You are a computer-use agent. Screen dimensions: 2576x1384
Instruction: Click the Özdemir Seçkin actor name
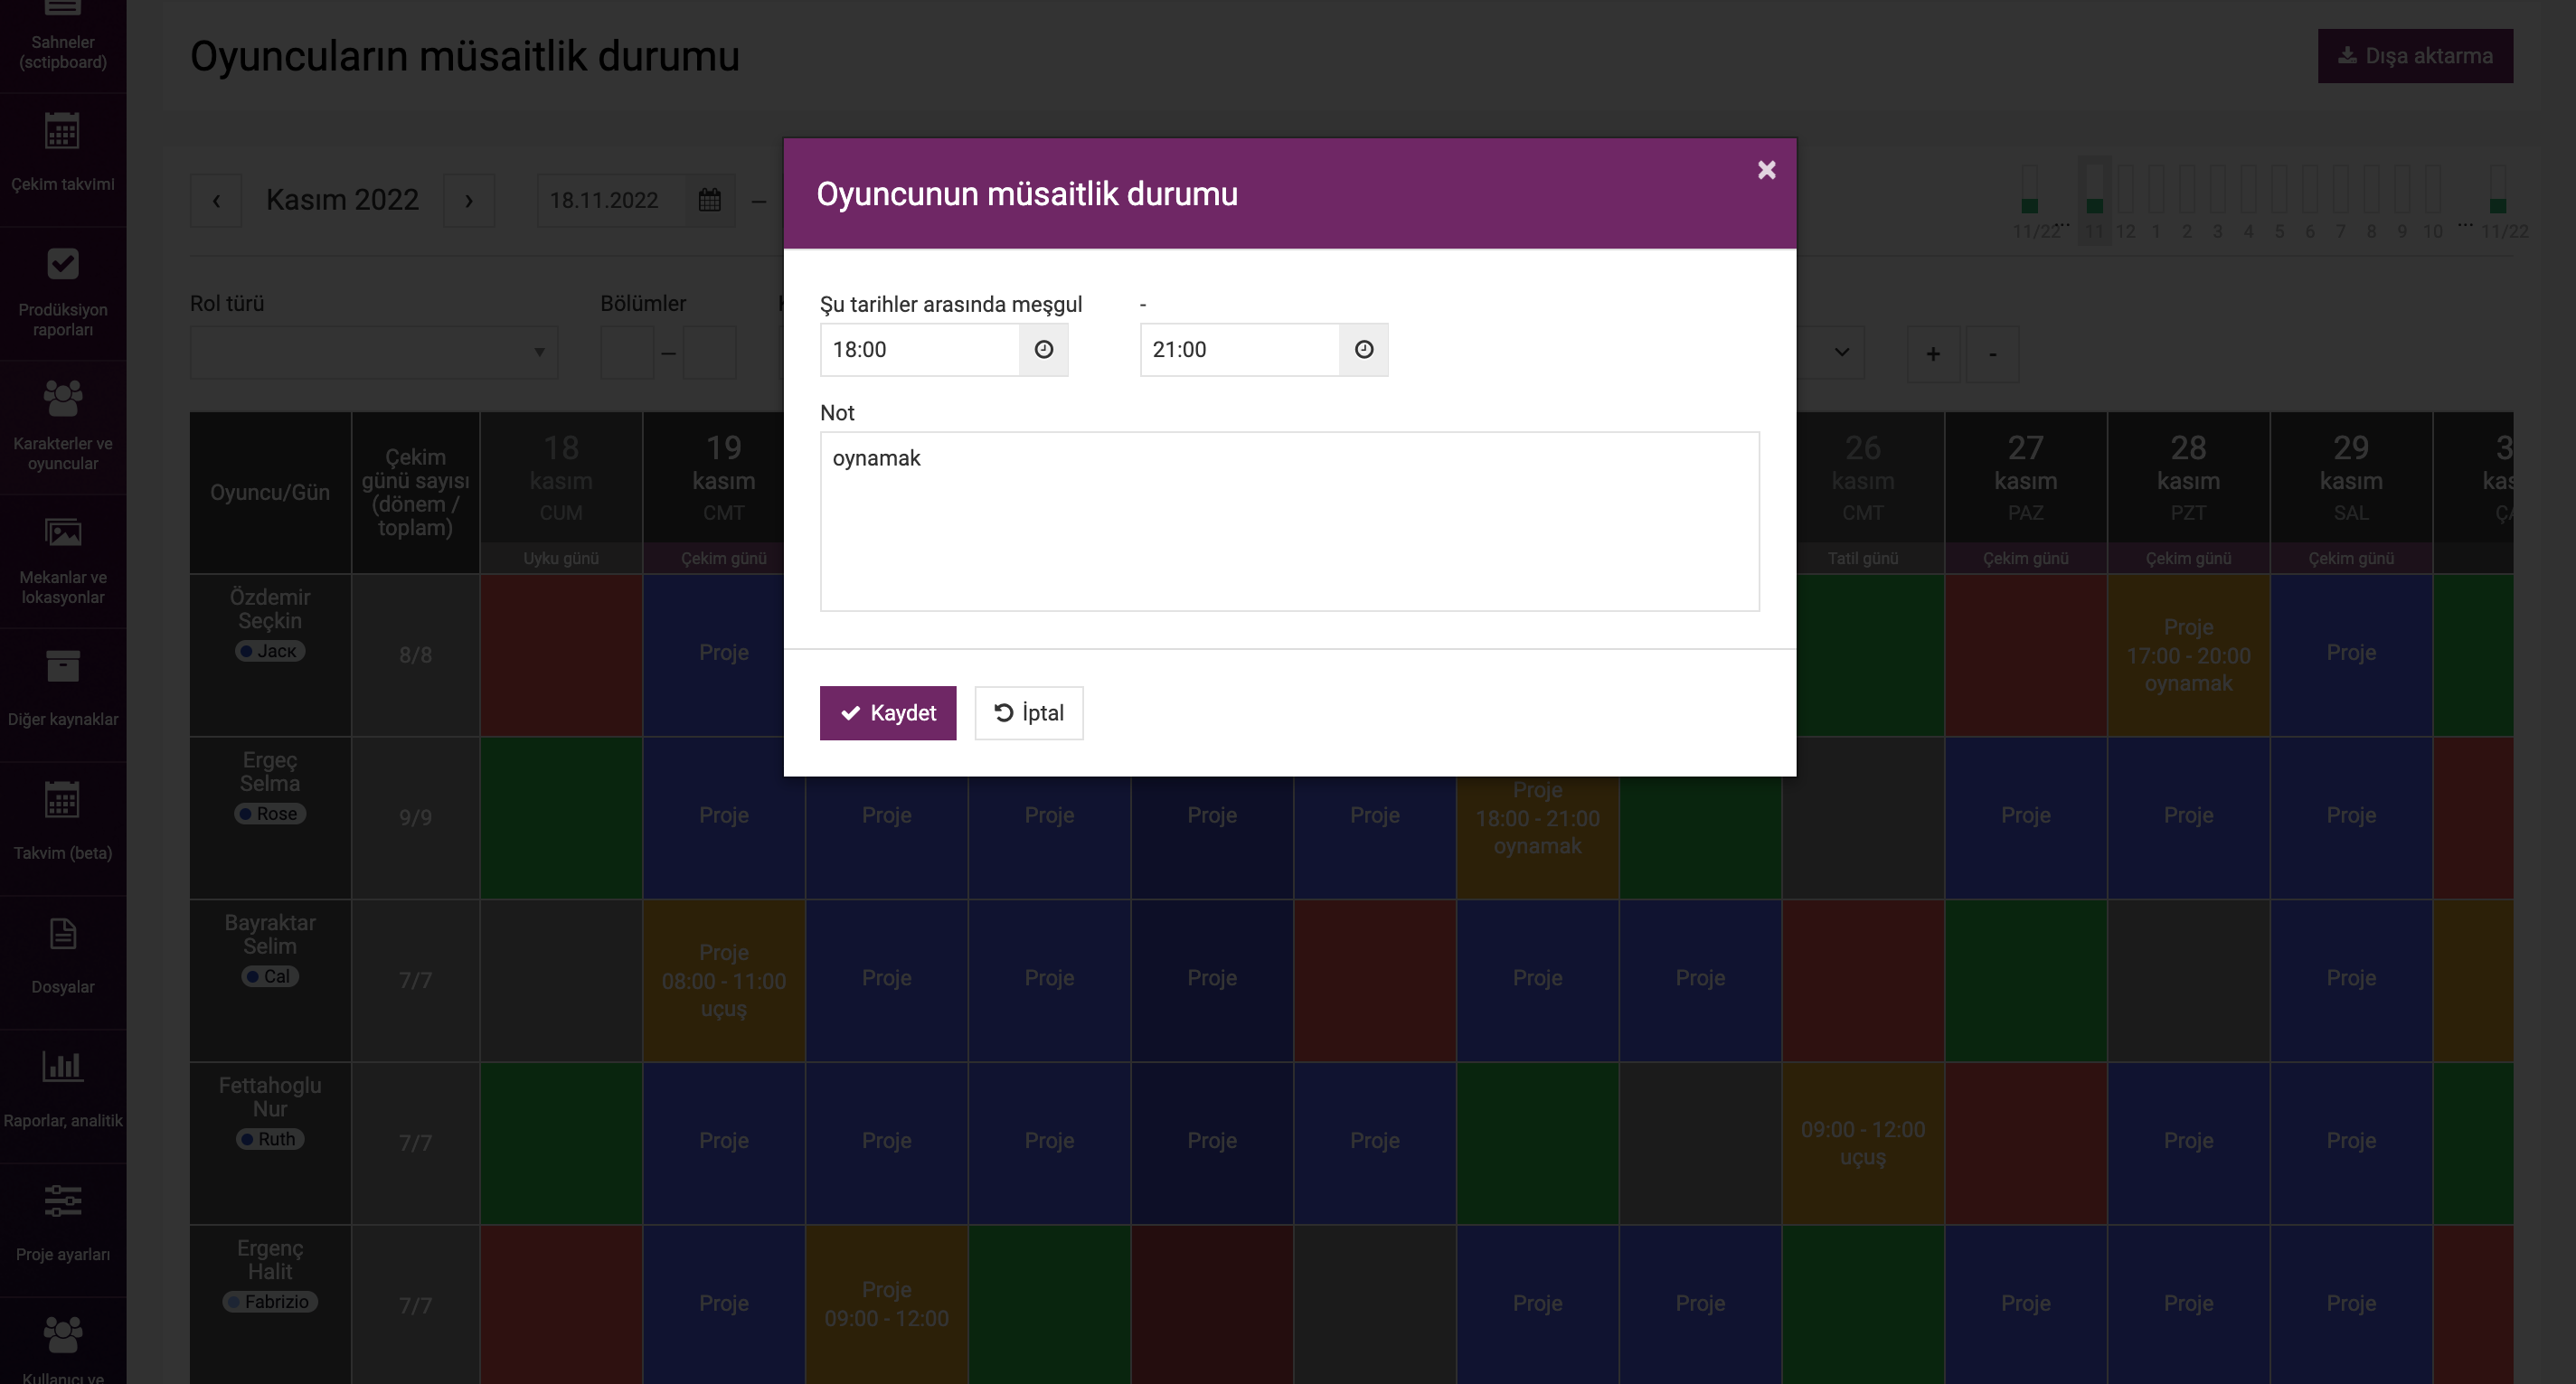[x=270, y=609]
